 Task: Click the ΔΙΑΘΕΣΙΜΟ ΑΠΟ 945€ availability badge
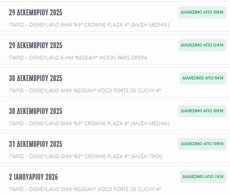tap(203, 78)
